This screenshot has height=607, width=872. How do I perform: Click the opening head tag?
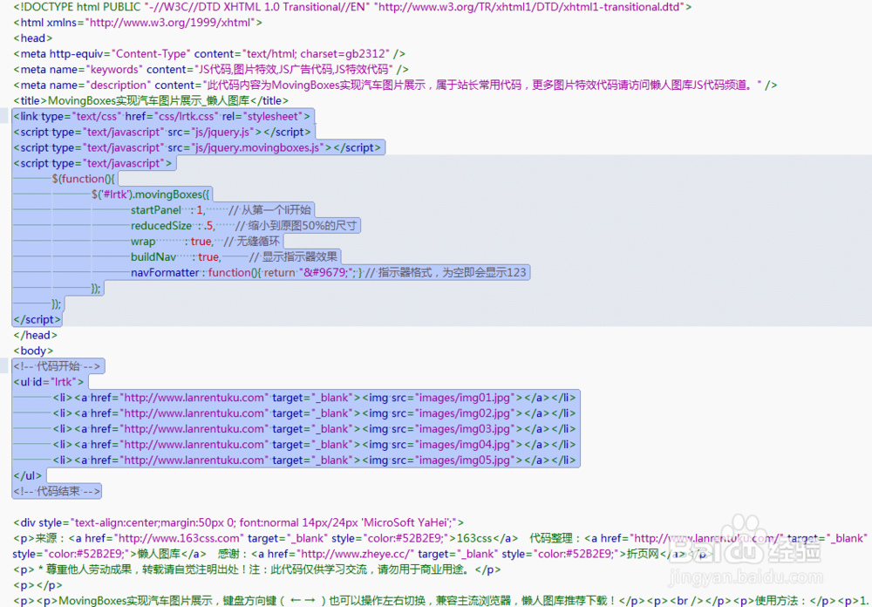click(33, 38)
